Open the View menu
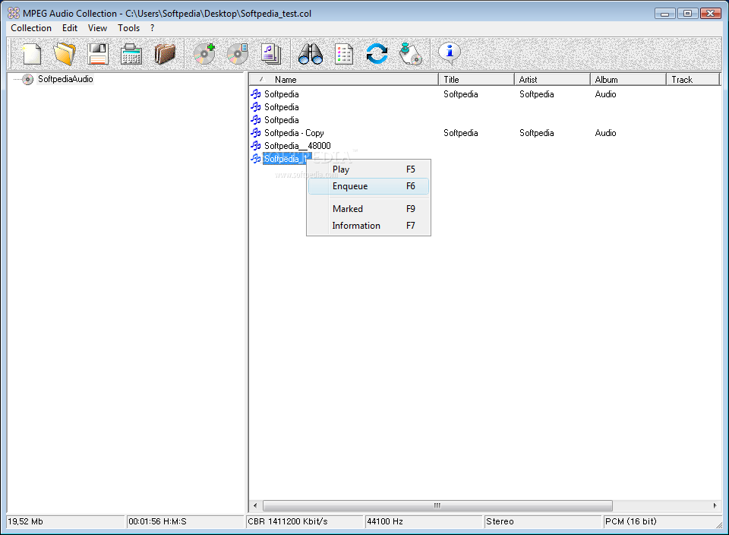 (x=98, y=28)
